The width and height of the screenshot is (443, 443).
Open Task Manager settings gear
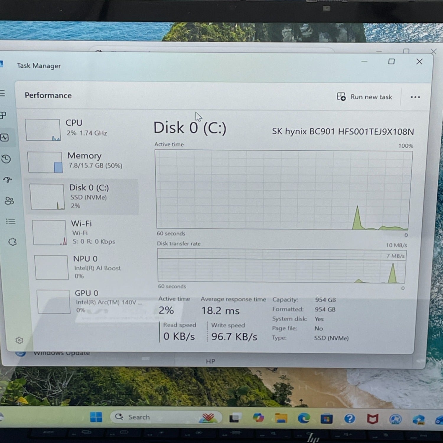pyautogui.click(x=19, y=340)
